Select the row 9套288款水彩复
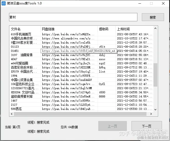The height and width of the screenshot is (141, 170). 81,43
